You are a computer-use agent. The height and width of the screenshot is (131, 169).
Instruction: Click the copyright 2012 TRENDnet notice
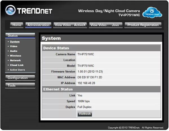tap(136, 128)
